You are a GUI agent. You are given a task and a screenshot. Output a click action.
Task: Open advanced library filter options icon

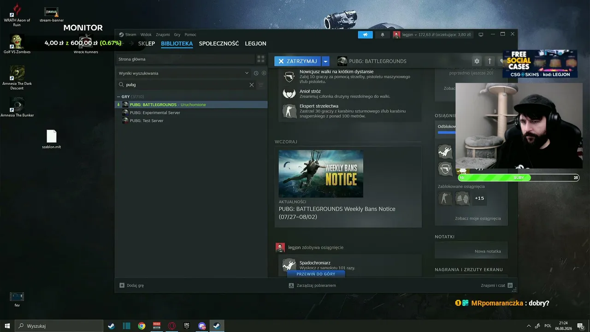pyautogui.click(x=261, y=85)
